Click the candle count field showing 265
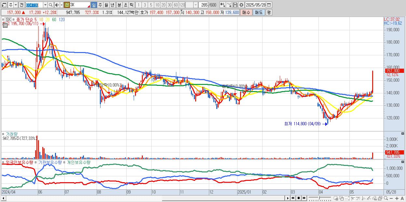 203,5
